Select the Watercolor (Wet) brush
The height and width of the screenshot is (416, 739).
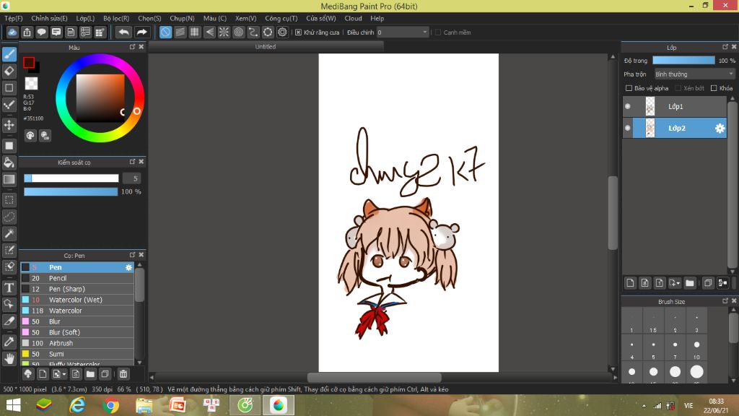[x=77, y=300]
